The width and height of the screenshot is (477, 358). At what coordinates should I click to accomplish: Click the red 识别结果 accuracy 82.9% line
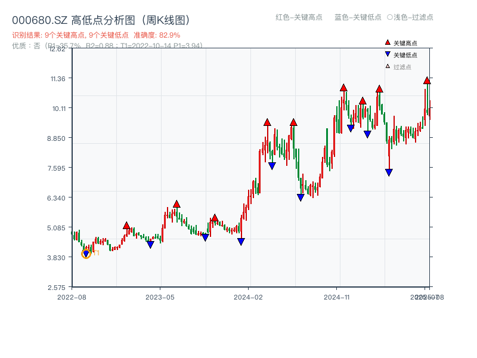96,35
